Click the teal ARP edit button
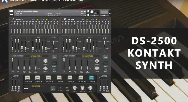 click(91, 78)
